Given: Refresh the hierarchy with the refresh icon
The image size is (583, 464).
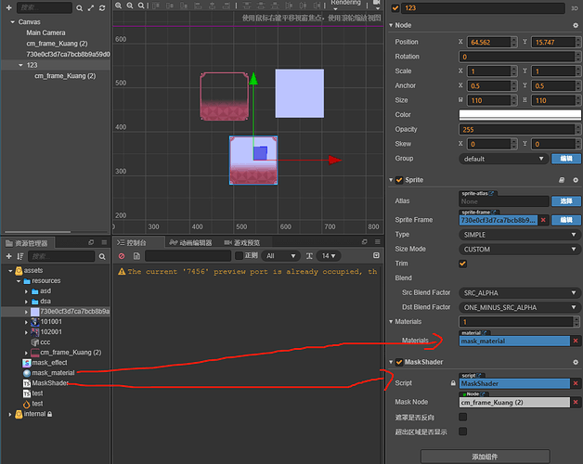Looking at the screenshot, I should [102, 7].
